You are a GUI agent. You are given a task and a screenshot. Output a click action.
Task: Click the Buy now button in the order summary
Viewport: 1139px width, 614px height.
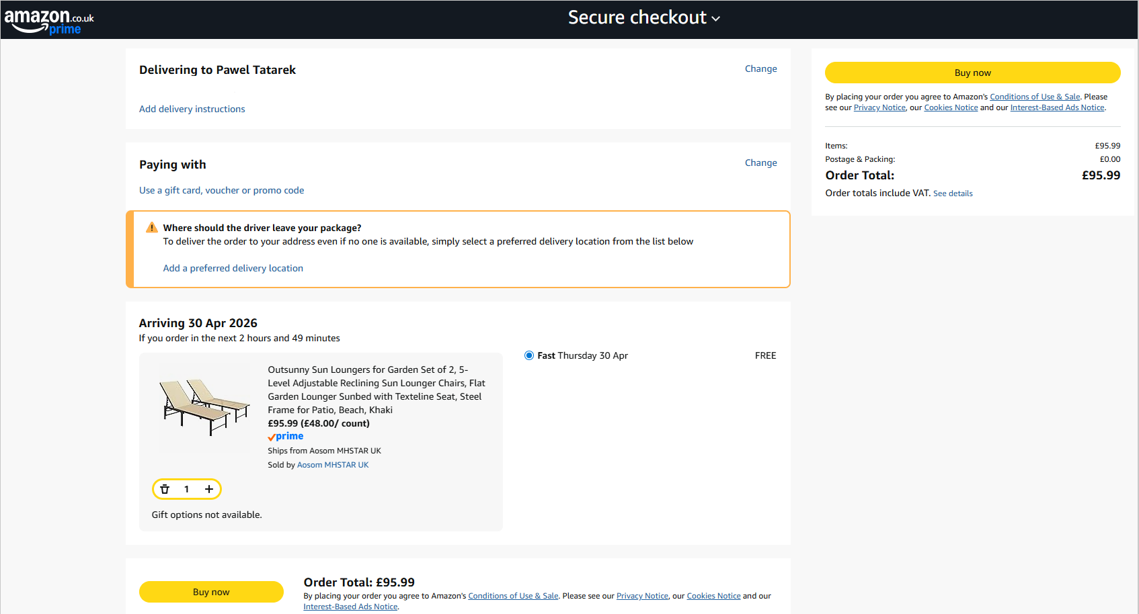pyautogui.click(x=972, y=73)
